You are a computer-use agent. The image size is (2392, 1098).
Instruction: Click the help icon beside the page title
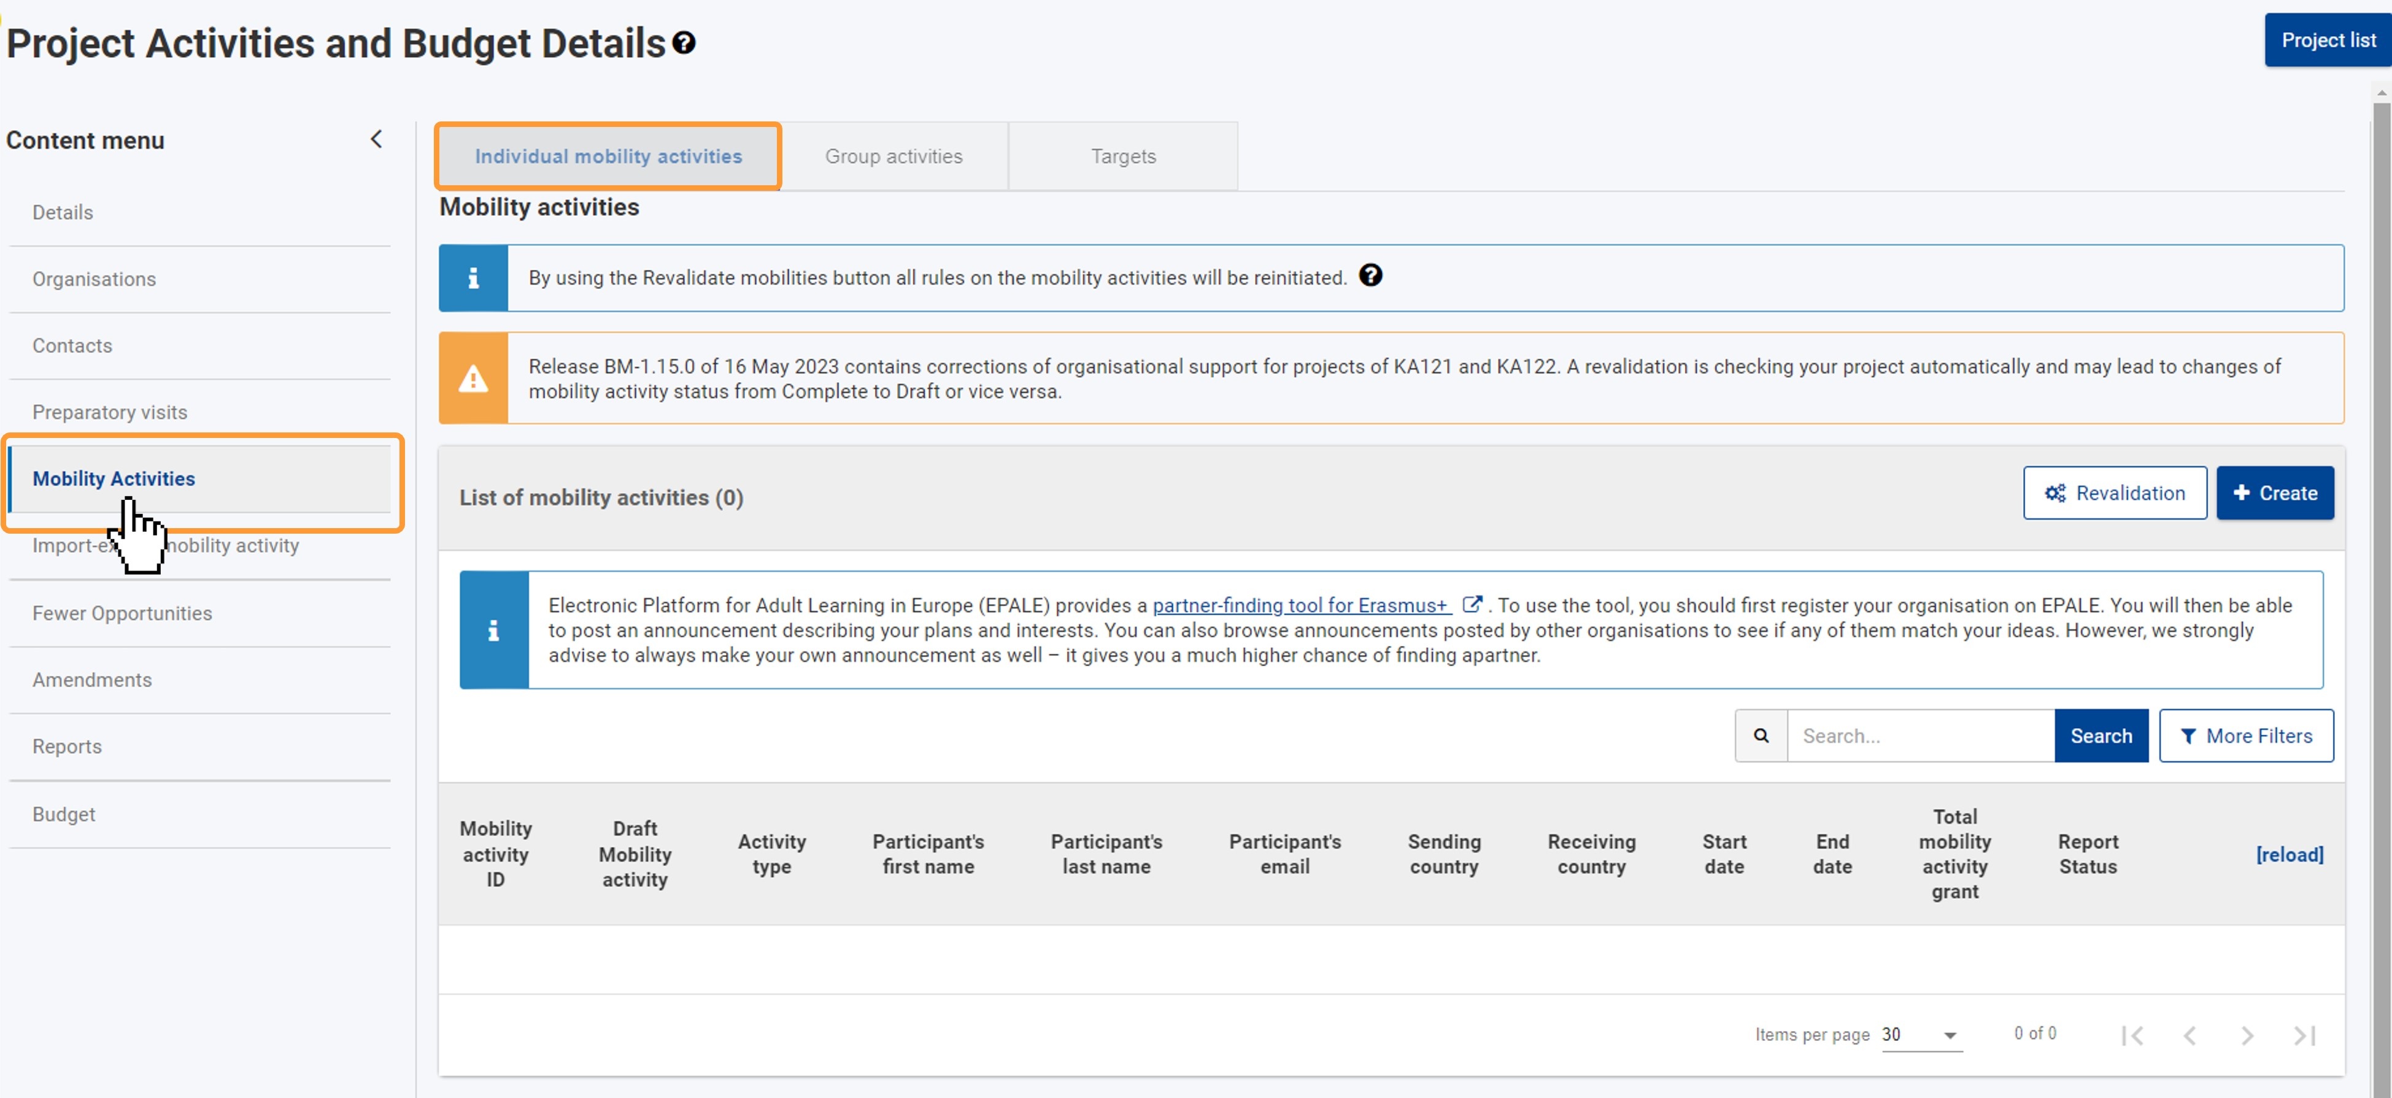click(x=684, y=43)
